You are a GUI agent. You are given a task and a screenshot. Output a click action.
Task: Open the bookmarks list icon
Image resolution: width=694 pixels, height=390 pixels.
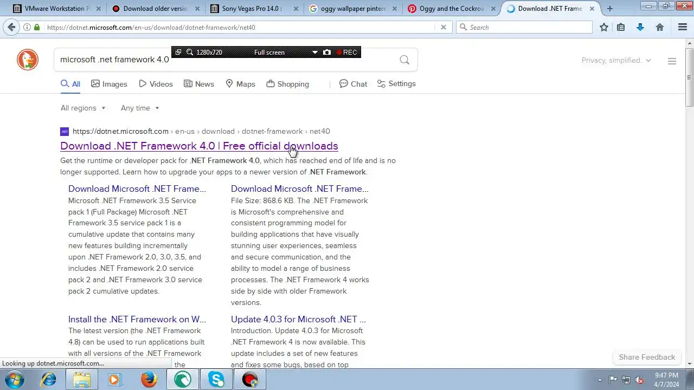click(x=621, y=27)
